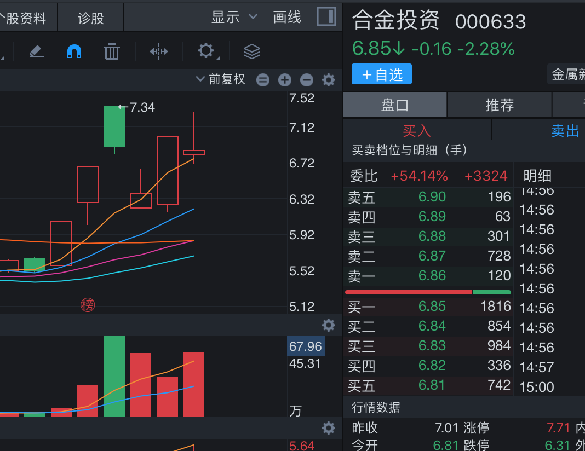Screen dimensions: 585x451
Task: Open chart settings gear beside zoom icons
Action: (x=329, y=80)
